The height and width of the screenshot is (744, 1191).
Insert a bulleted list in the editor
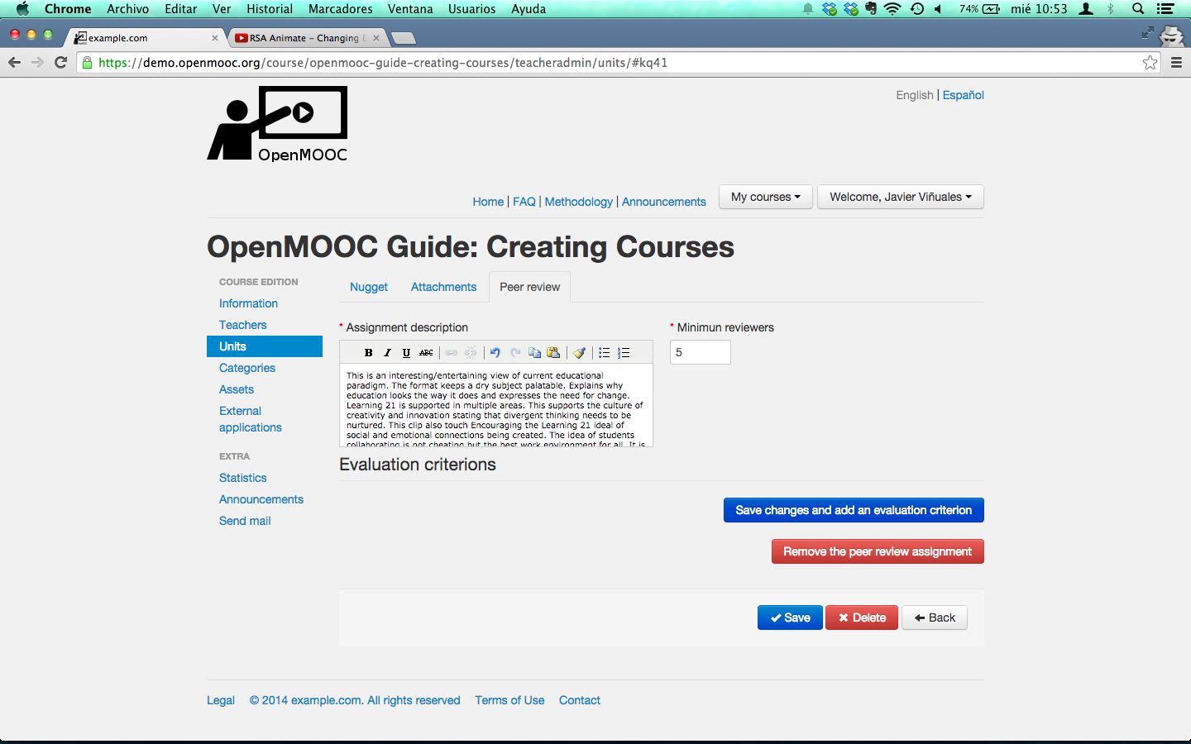click(605, 352)
